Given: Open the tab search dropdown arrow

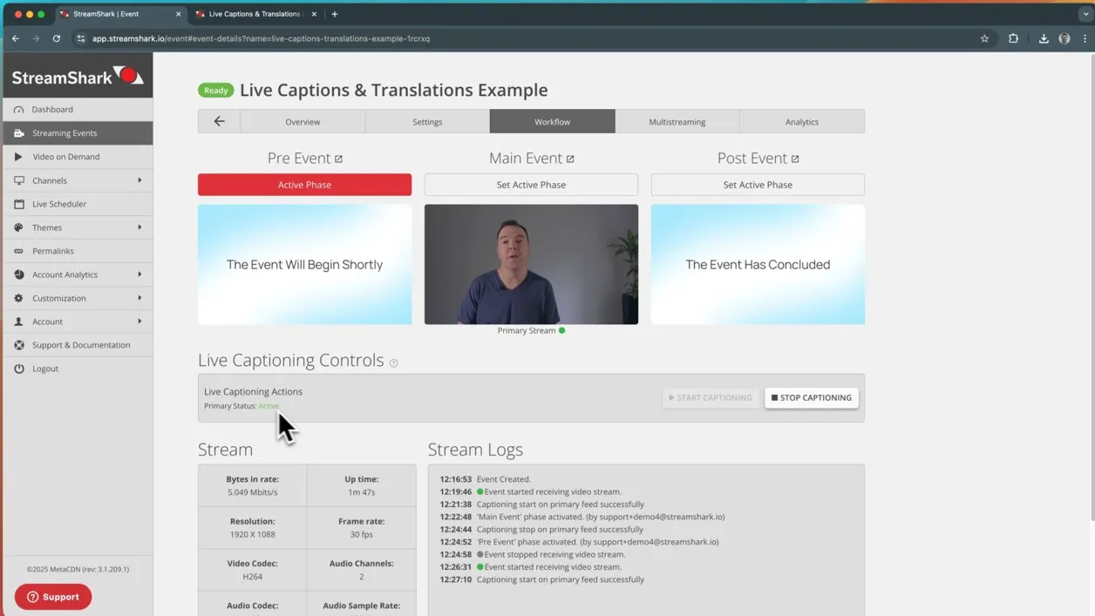Looking at the screenshot, I should [x=1085, y=14].
